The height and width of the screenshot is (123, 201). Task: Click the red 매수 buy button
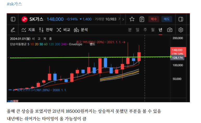click(x=154, y=19)
